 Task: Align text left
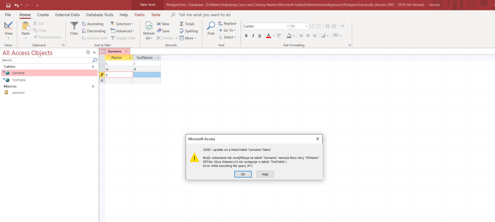click(x=301, y=36)
